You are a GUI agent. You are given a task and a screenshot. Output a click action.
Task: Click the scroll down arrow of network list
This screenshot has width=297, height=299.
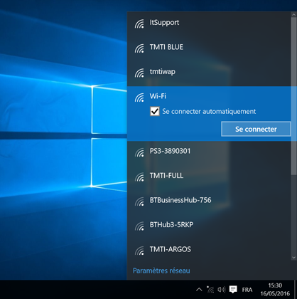pyautogui.click(x=293, y=258)
